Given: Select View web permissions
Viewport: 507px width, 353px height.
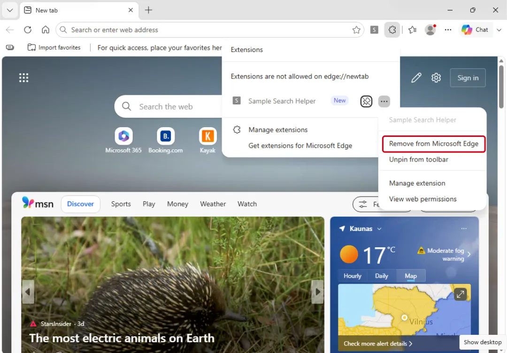Looking at the screenshot, I should 422,199.
